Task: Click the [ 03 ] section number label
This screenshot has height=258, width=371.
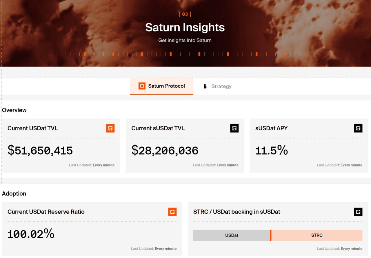Action: (x=185, y=14)
